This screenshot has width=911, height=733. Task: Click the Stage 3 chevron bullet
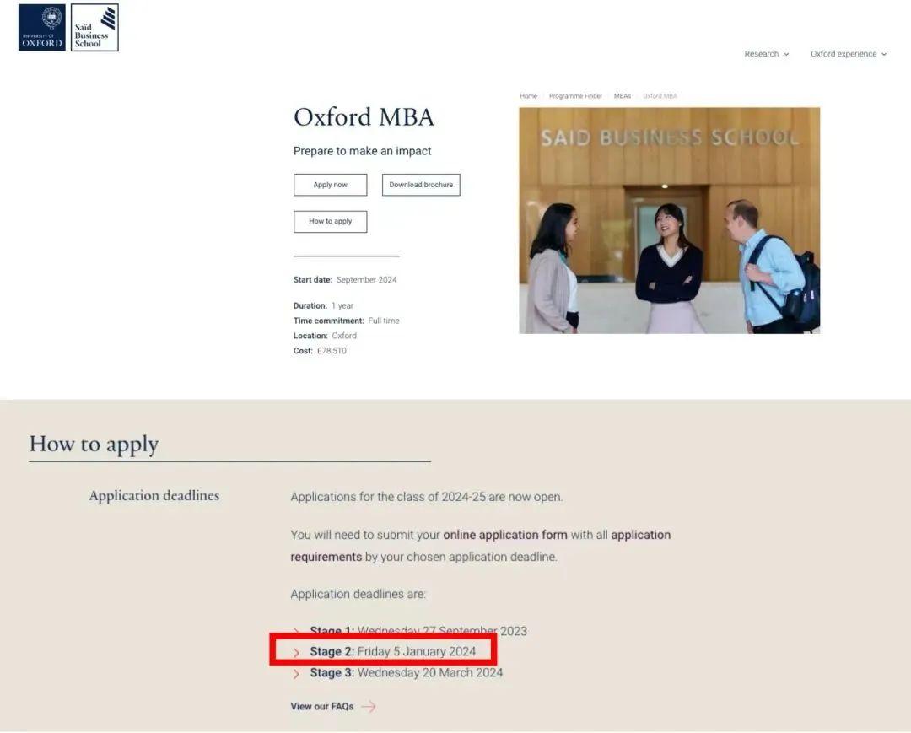(296, 674)
